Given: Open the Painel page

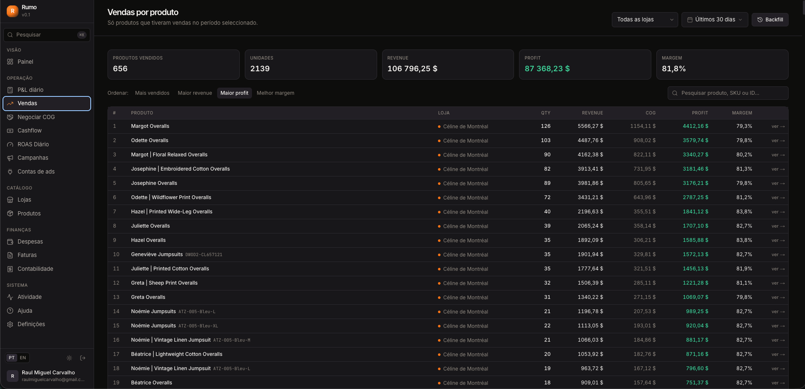Looking at the screenshot, I should (47, 62).
